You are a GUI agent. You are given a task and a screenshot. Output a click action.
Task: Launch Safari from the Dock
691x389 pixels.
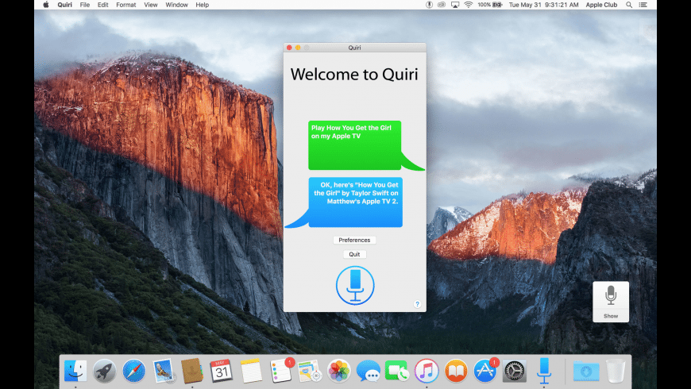[x=134, y=371]
